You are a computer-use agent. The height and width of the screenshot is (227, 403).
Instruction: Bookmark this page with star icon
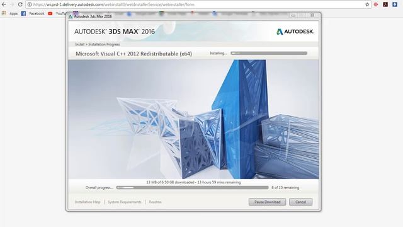(367, 4)
